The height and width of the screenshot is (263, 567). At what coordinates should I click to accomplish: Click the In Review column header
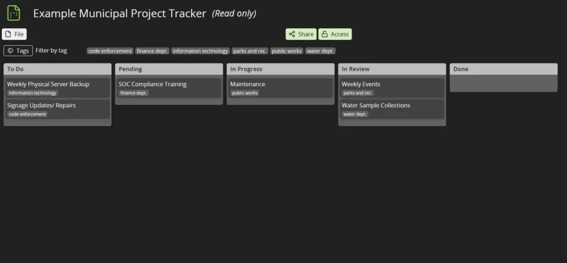(392, 69)
